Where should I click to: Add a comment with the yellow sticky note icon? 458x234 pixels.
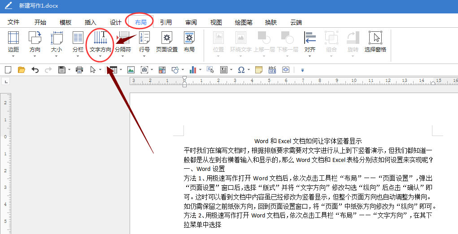(258, 70)
